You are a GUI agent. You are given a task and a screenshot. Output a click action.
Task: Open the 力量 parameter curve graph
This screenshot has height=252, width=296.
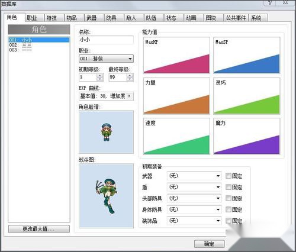176,96
